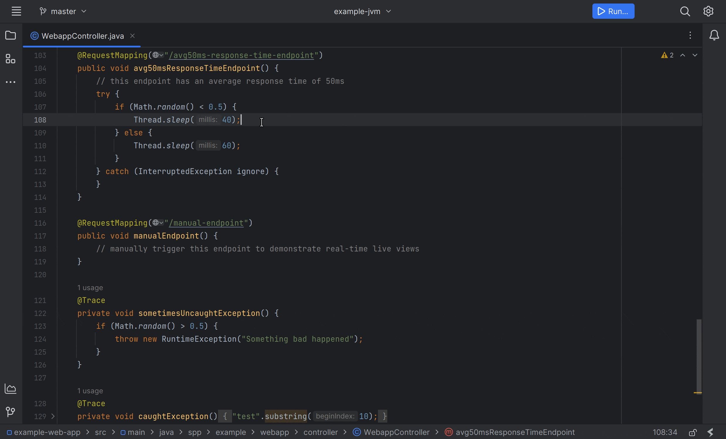Open the Project tool window folder icon

click(11, 35)
